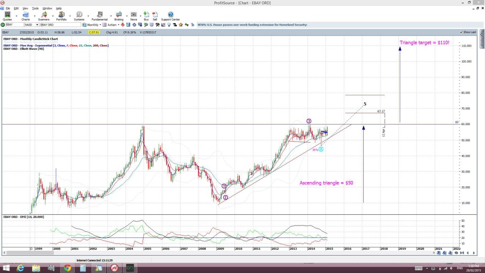This screenshot has height=273, width=485.
Task: Click the Elliott Wave 4 circle marker
Action: (x=321, y=149)
